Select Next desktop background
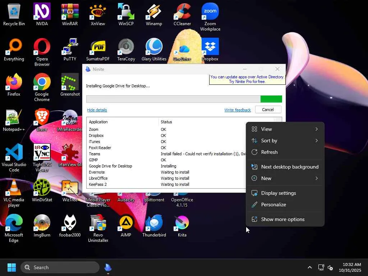 (x=285, y=167)
